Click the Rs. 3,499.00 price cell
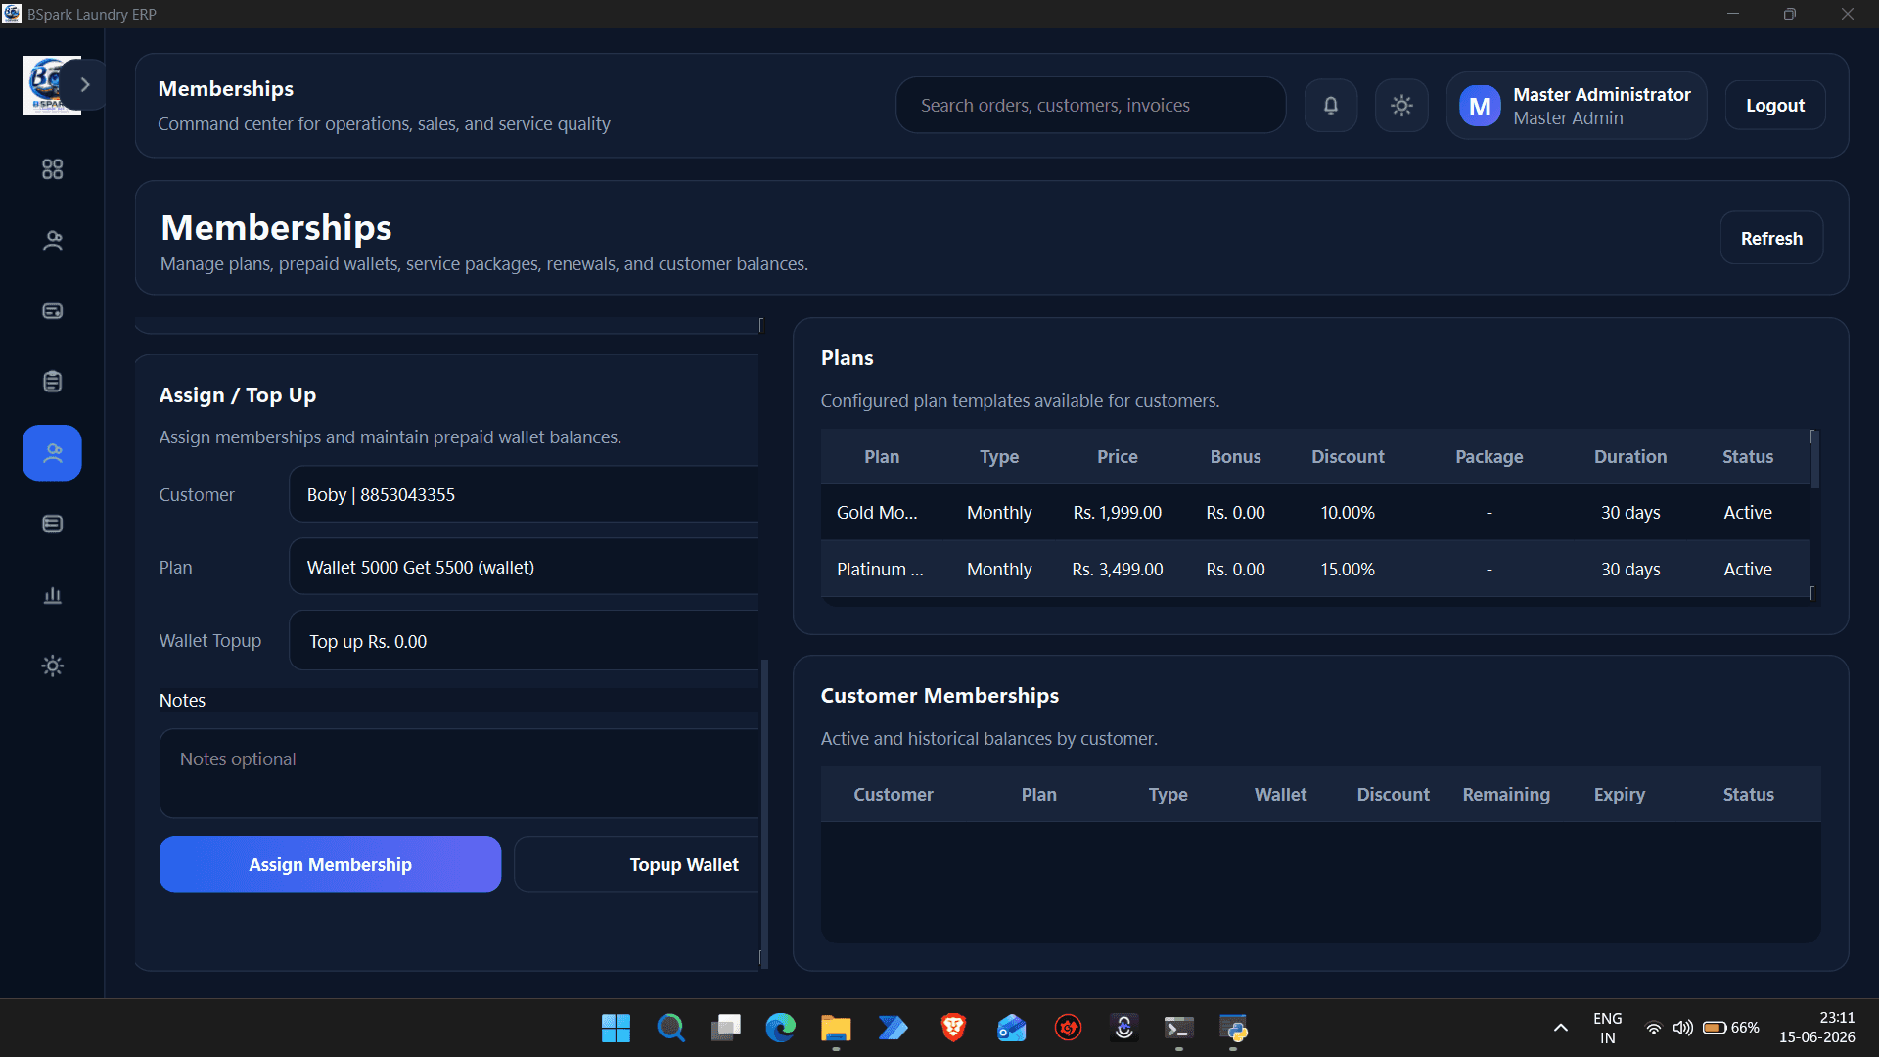Screen dimensions: 1879x1057 click(x=1117, y=570)
